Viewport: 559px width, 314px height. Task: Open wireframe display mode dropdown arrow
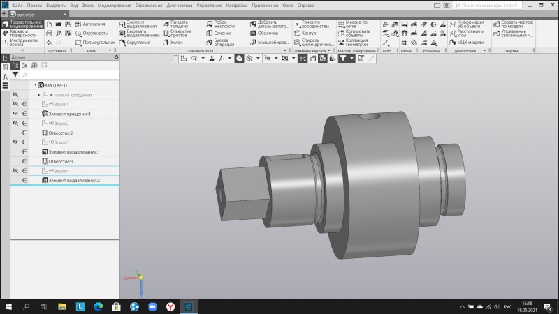coord(258,59)
